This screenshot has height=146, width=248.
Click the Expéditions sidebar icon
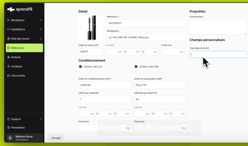coord(9,30)
